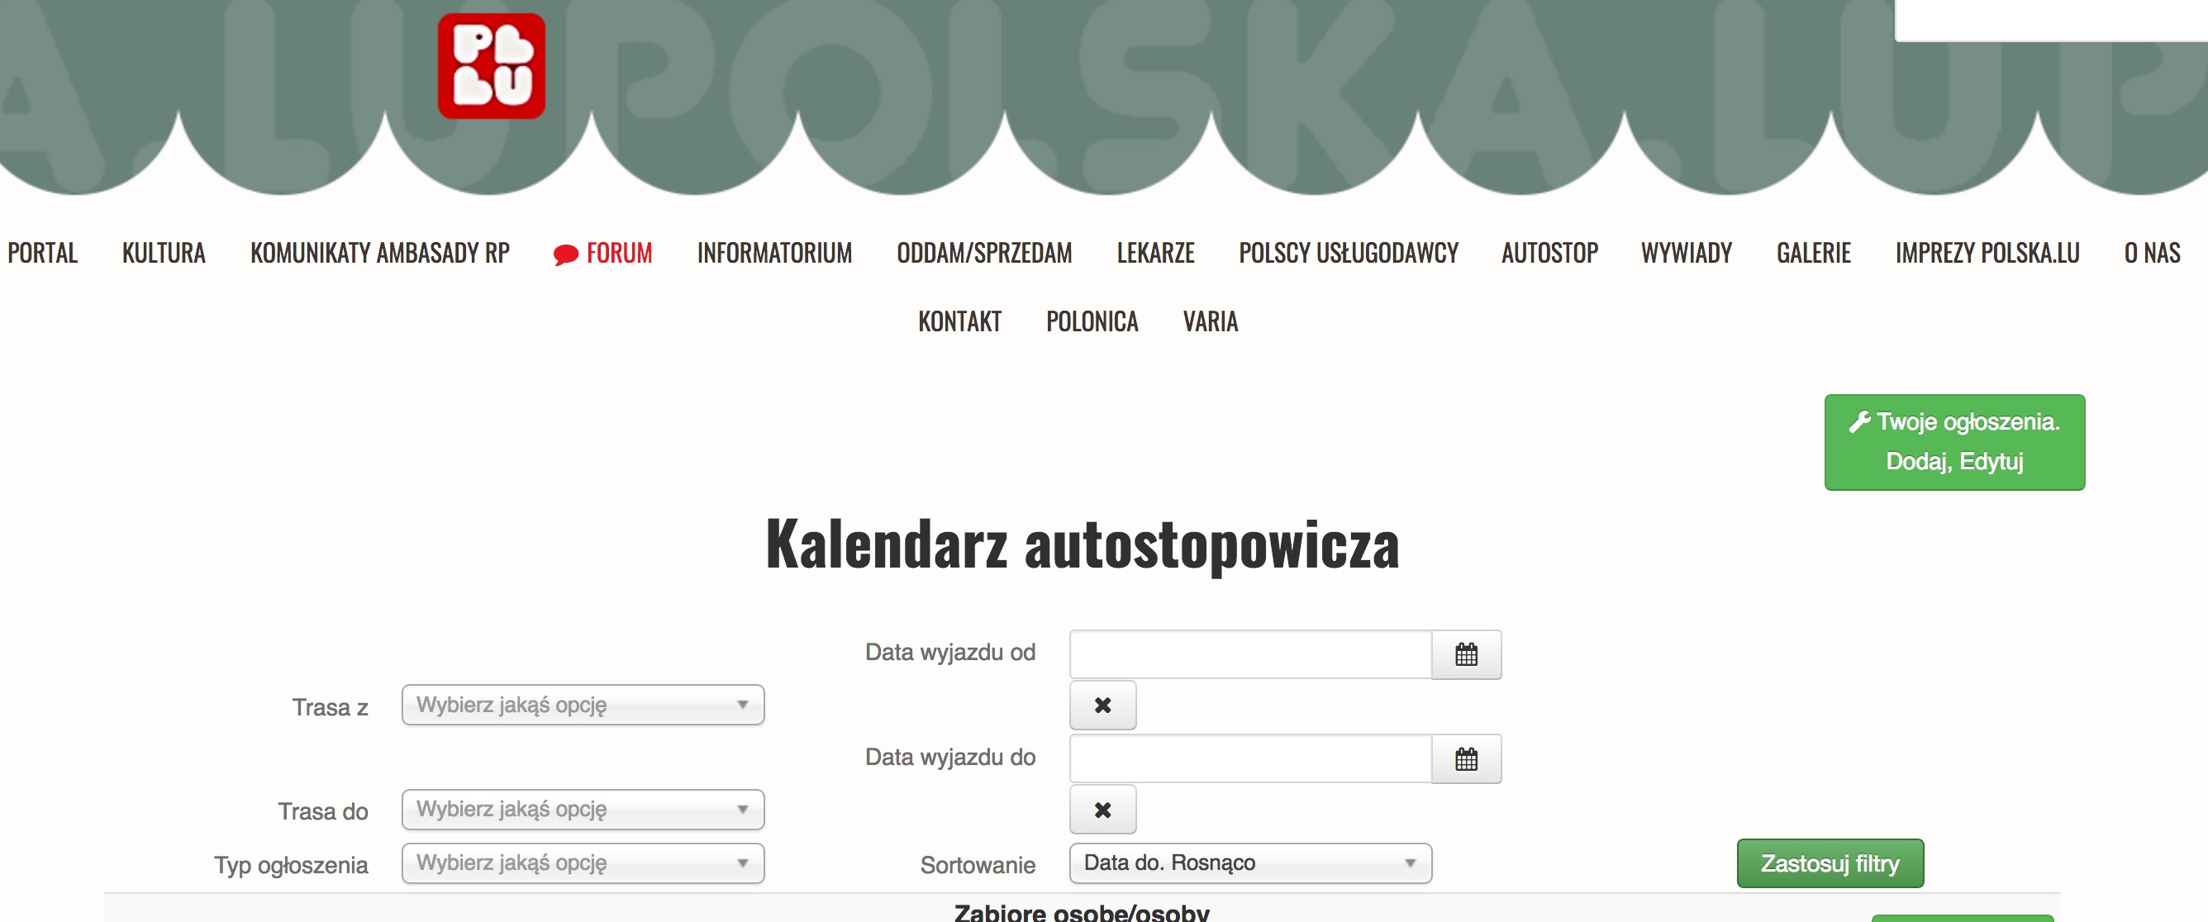The image size is (2208, 922).
Task: Click the red PL LU logo
Action: (x=491, y=66)
